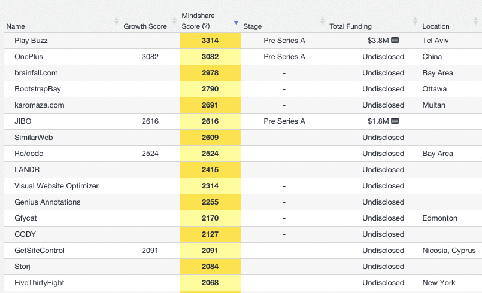Click the Total Funding column header label

pyautogui.click(x=350, y=26)
